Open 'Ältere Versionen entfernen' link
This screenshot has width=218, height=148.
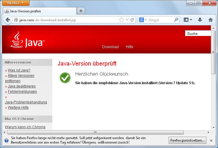pos(19,78)
